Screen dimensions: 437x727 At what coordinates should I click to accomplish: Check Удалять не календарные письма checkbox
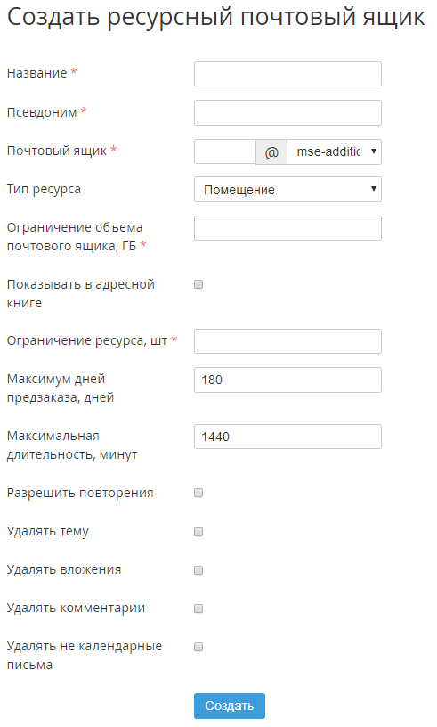[x=198, y=647]
